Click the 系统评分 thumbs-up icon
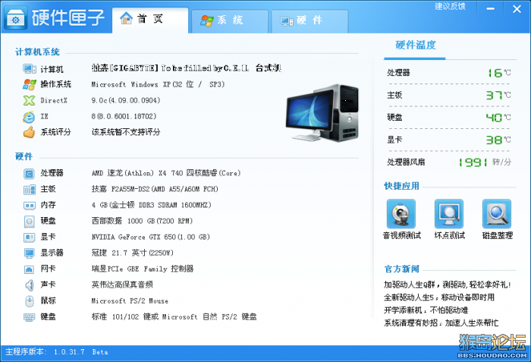The height and width of the screenshot is (362, 531). click(29, 132)
